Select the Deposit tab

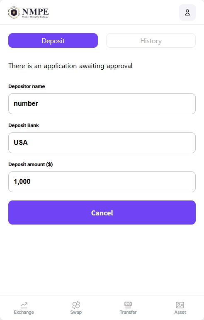(x=53, y=41)
